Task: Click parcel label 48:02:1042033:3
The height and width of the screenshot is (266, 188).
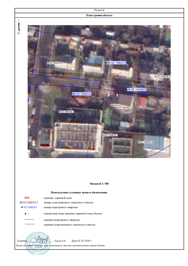Action: [x=124, y=108]
